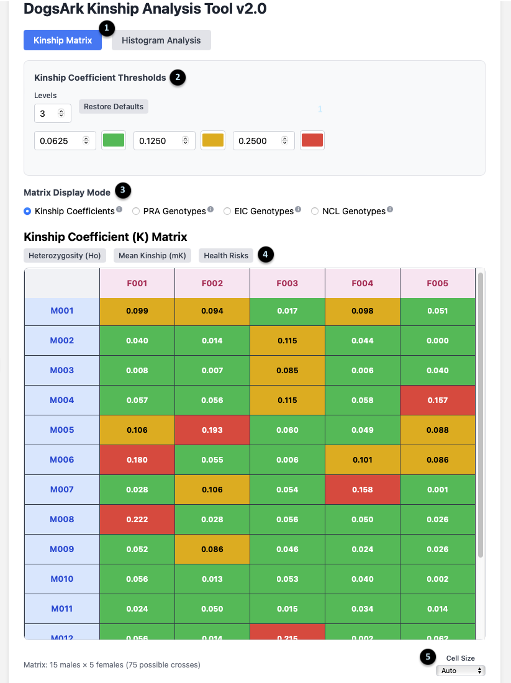Click the red threshold color swatch
The image size is (511, 683).
click(312, 140)
